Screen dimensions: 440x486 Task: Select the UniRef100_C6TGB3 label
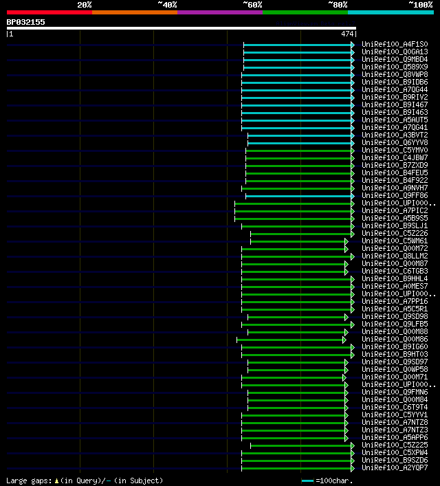point(395,272)
